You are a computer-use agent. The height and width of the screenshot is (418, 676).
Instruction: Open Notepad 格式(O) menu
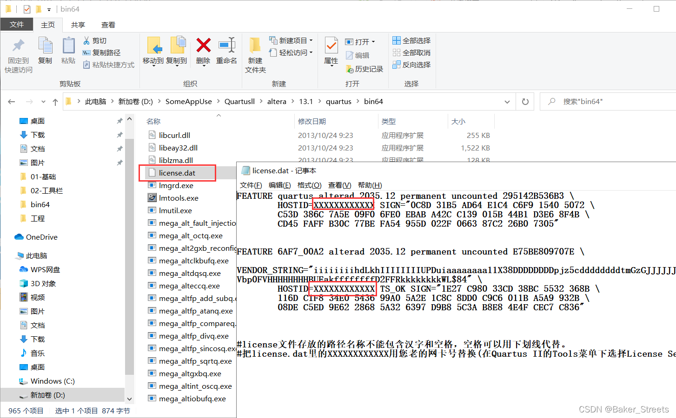pyautogui.click(x=310, y=185)
